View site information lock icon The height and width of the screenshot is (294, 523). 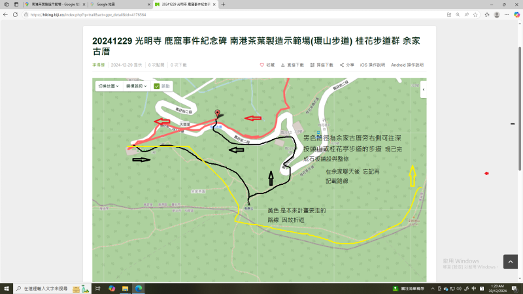26,14
